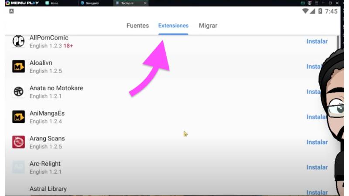Switch to the Fuentes tab
Viewport: 349px width, 196px height.
(x=137, y=26)
